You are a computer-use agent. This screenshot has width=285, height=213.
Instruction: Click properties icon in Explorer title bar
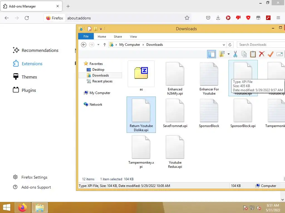coord(89,29)
